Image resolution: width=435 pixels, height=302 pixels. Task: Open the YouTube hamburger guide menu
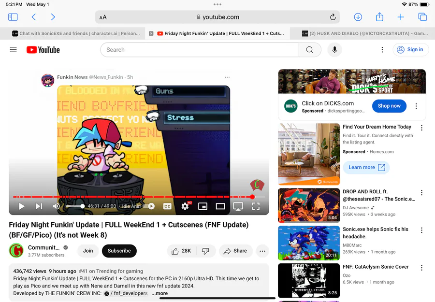tap(14, 50)
